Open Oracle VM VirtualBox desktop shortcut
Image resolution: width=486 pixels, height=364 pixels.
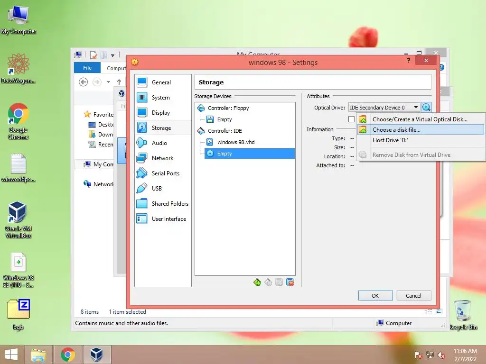[x=19, y=220]
